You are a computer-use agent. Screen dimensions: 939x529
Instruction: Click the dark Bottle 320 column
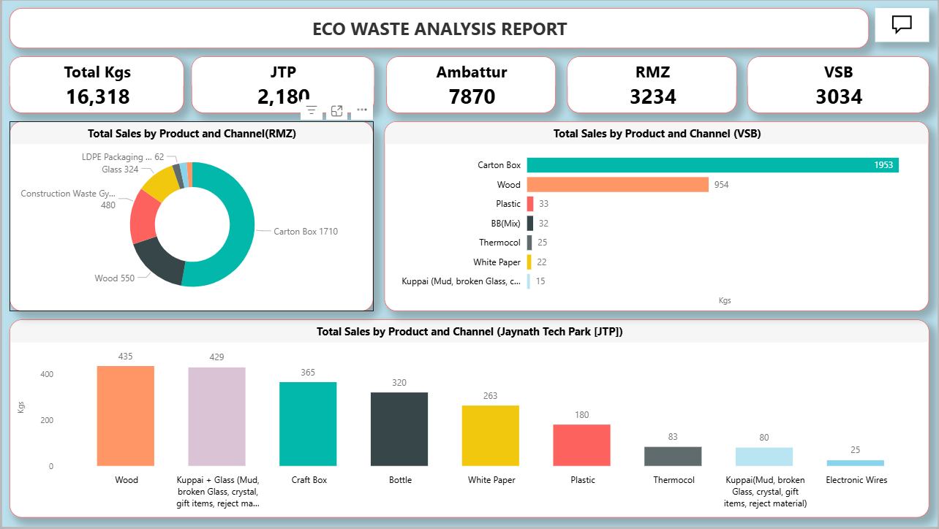pyautogui.click(x=399, y=429)
